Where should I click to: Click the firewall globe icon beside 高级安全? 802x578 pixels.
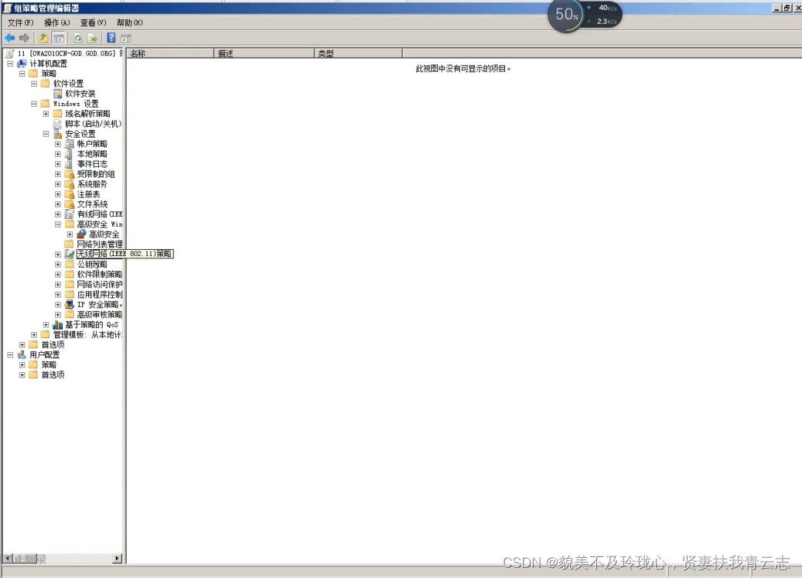[x=81, y=234]
